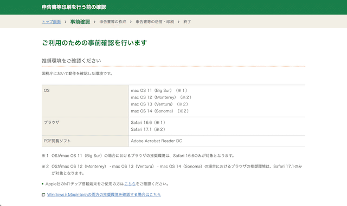Click the Safari 17.1 entry

click(148, 129)
